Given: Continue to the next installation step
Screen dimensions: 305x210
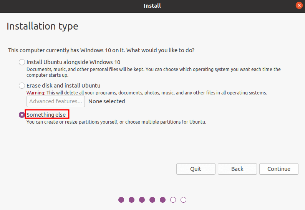Looking at the screenshot, I should 279,169.
